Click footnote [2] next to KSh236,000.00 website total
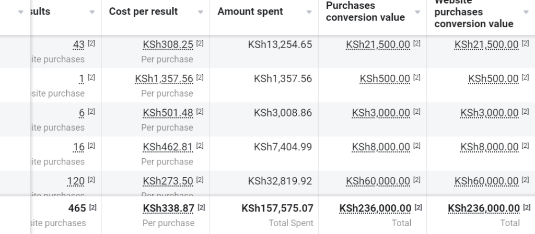This screenshot has height=234, width=535. coord(526,207)
